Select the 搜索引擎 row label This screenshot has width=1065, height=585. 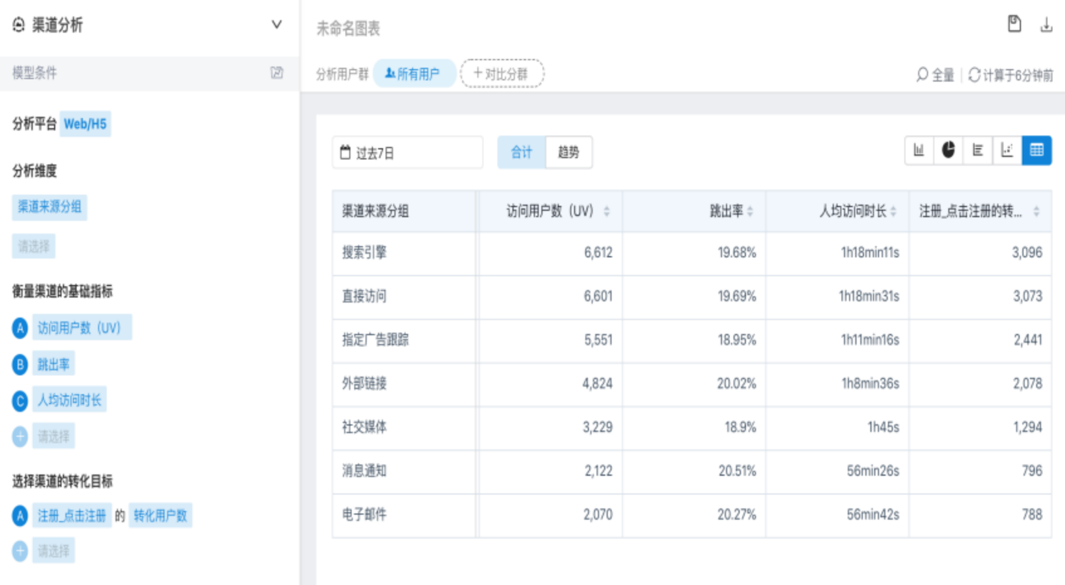tap(364, 252)
